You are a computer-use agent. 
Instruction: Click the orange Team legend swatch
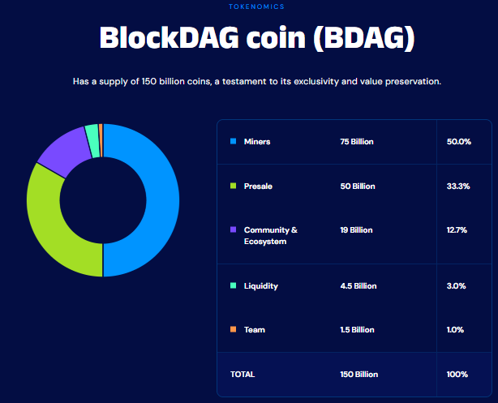[233, 329]
